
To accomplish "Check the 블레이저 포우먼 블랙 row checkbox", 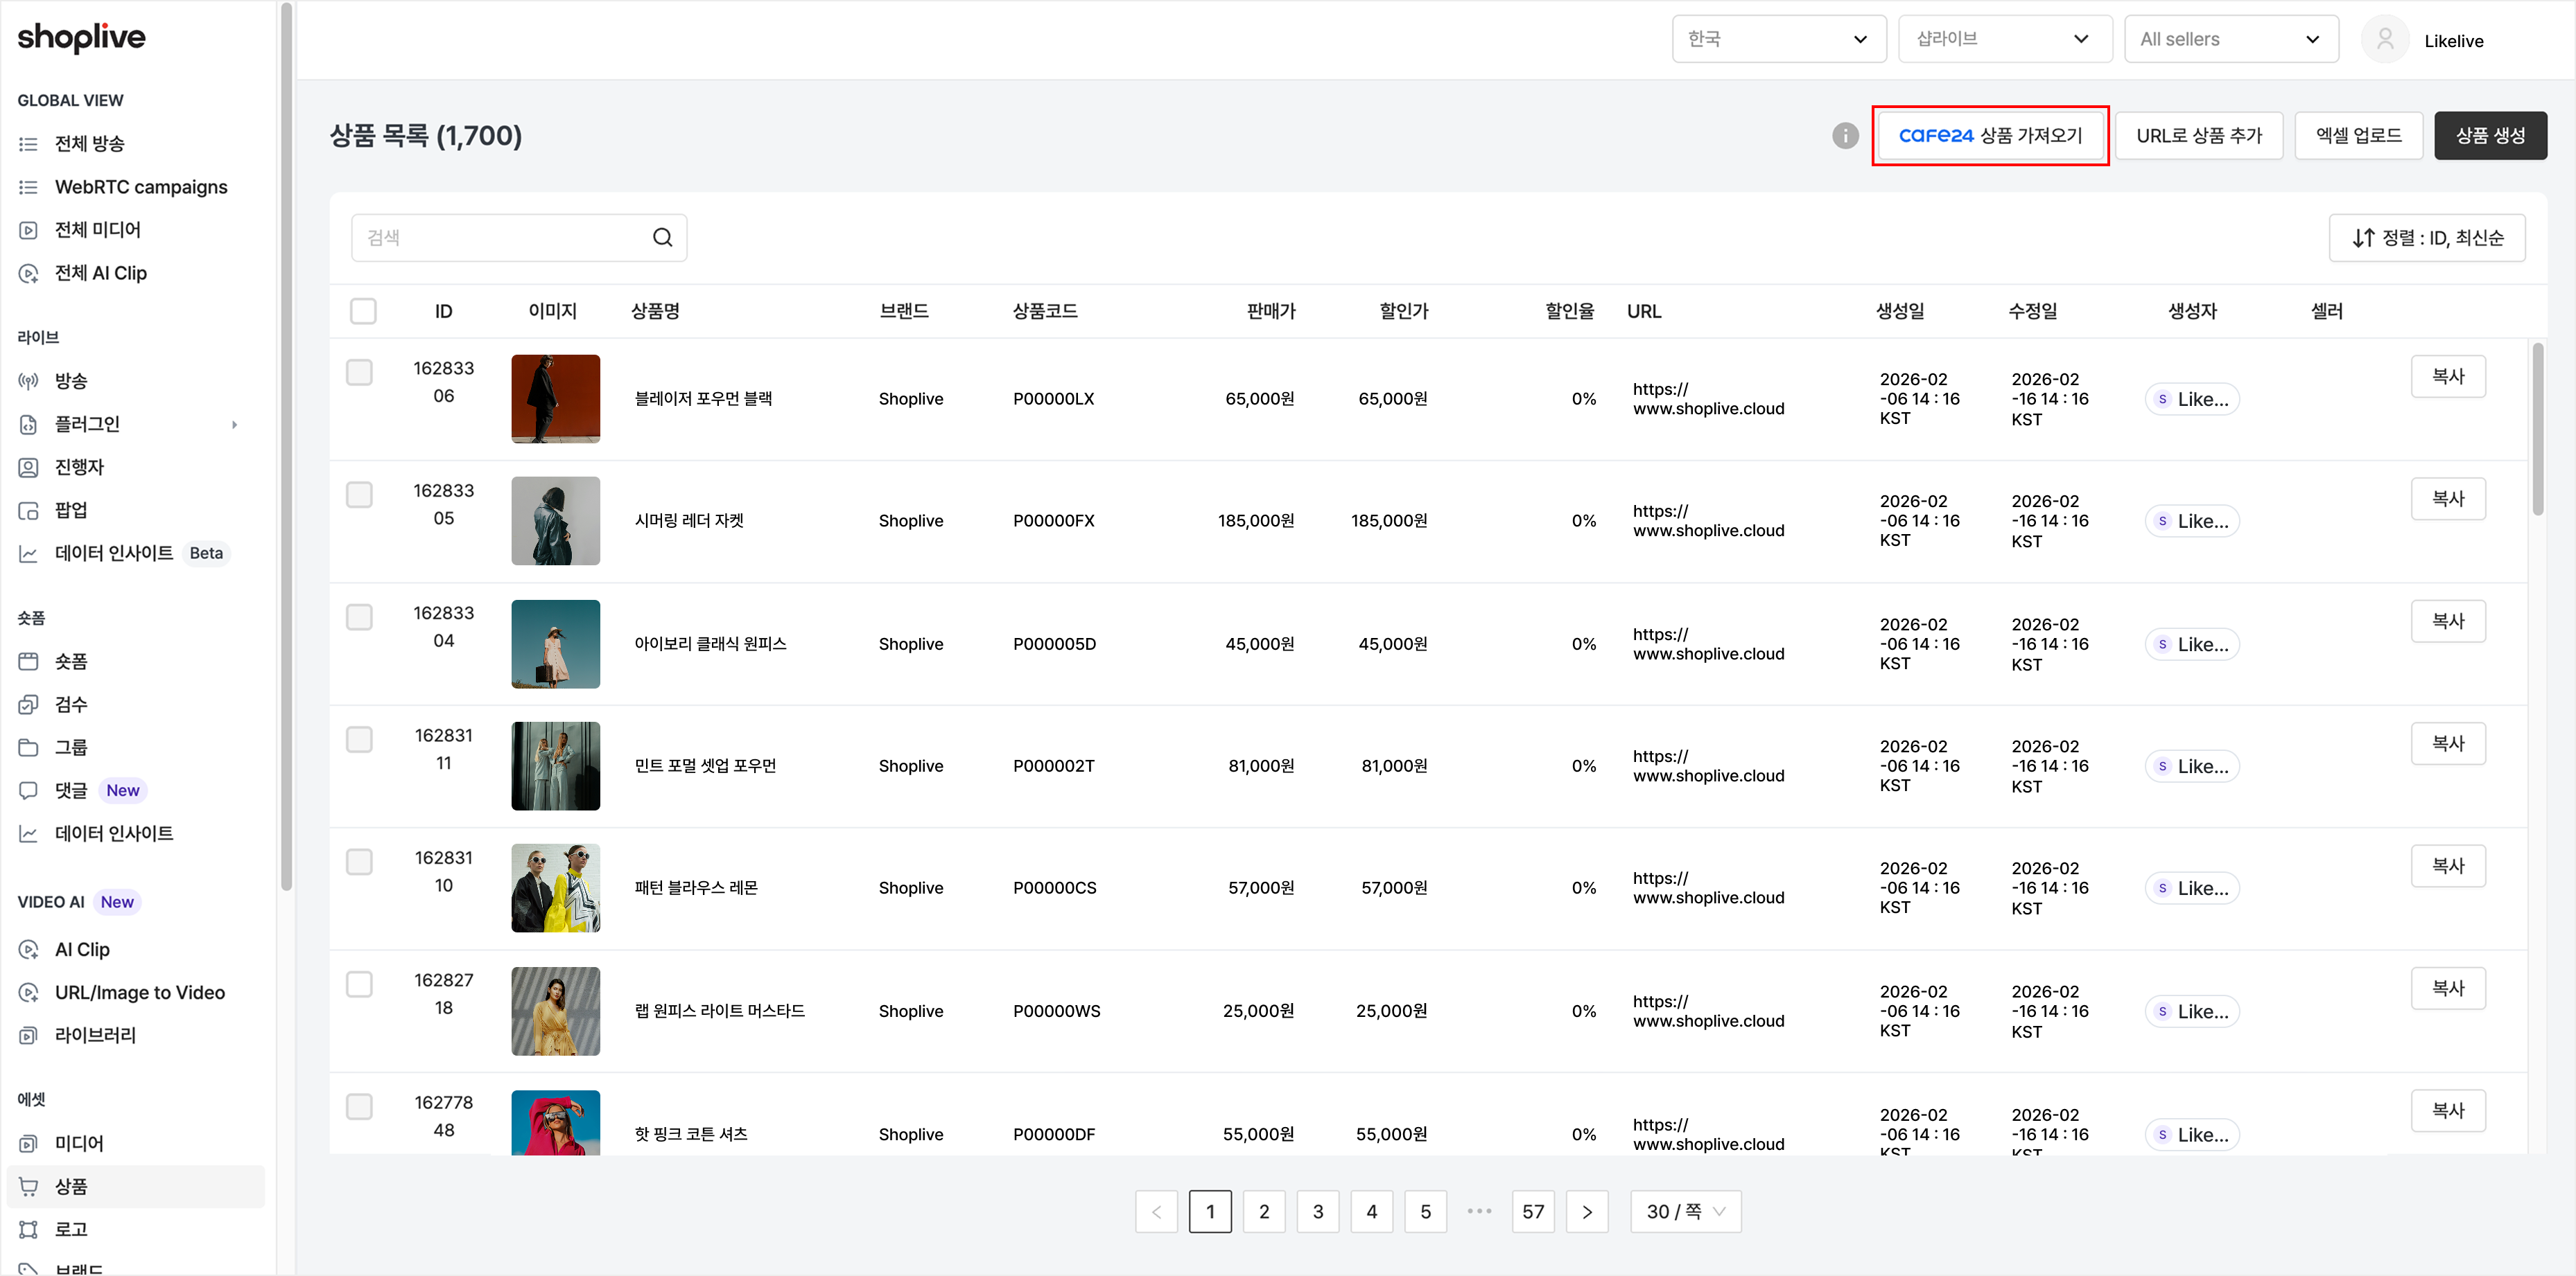I will point(359,373).
